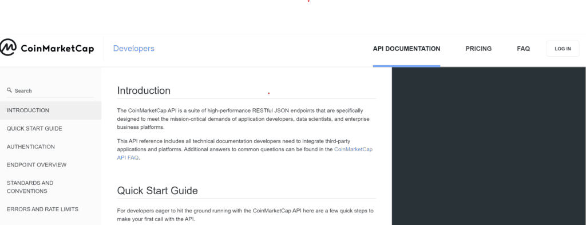Click the CoinMarketCap wordmark text
Screen dimensions: 586x225
point(57,49)
